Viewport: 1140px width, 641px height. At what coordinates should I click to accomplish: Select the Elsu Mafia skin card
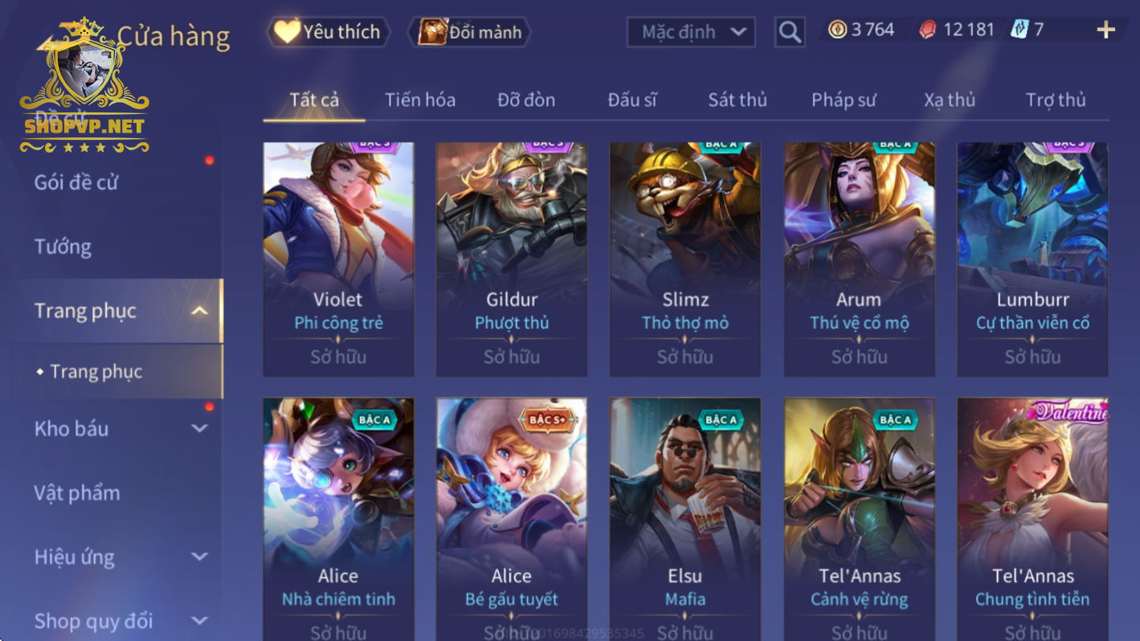pyautogui.click(x=685, y=520)
